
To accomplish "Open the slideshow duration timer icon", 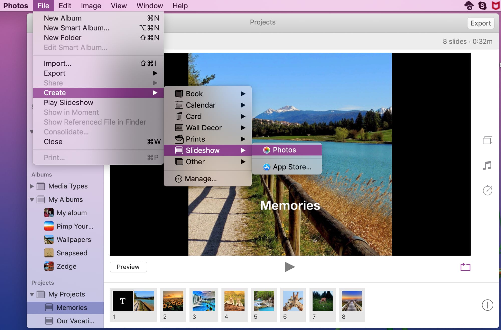I will click(x=487, y=190).
